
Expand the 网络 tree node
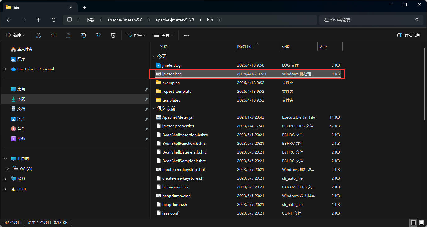point(5,179)
